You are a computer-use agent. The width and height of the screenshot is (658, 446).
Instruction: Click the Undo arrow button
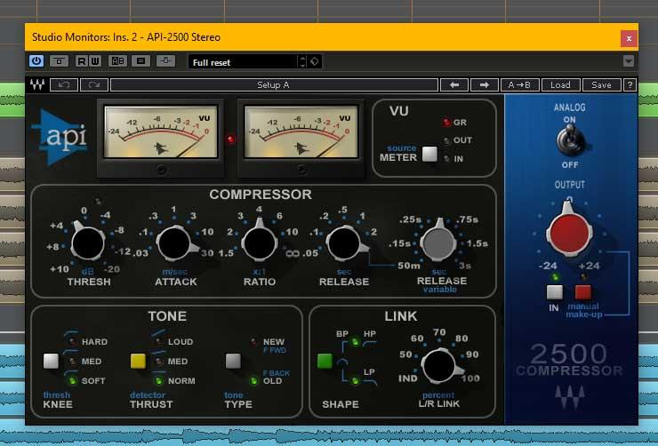(64, 85)
